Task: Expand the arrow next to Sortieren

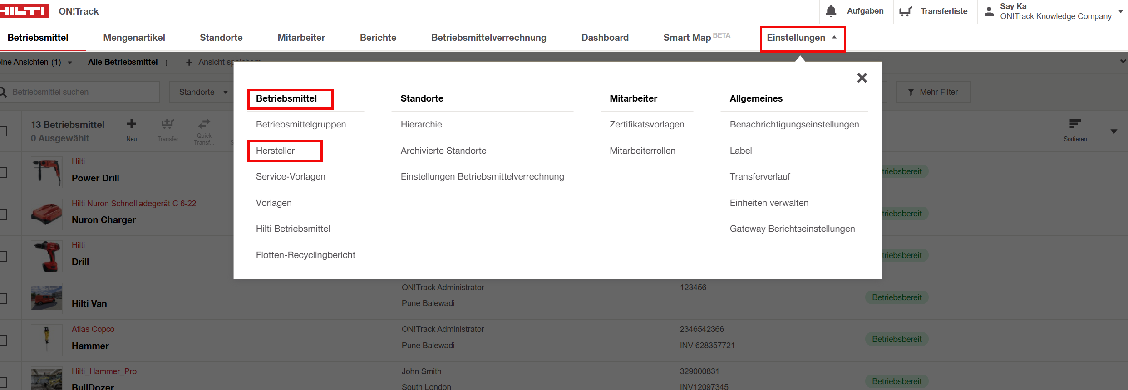Action: pyautogui.click(x=1113, y=132)
